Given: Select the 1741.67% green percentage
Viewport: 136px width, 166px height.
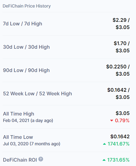Looking at the screenshot, I should (119, 144).
